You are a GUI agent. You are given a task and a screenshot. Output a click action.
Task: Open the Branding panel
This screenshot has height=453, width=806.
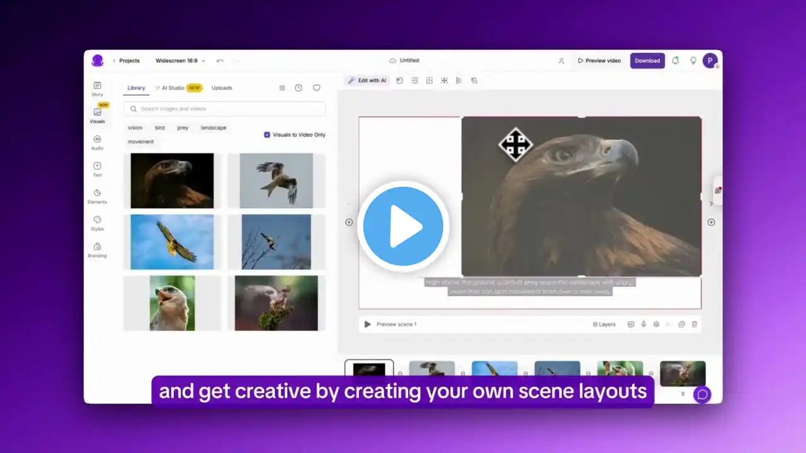point(97,250)
